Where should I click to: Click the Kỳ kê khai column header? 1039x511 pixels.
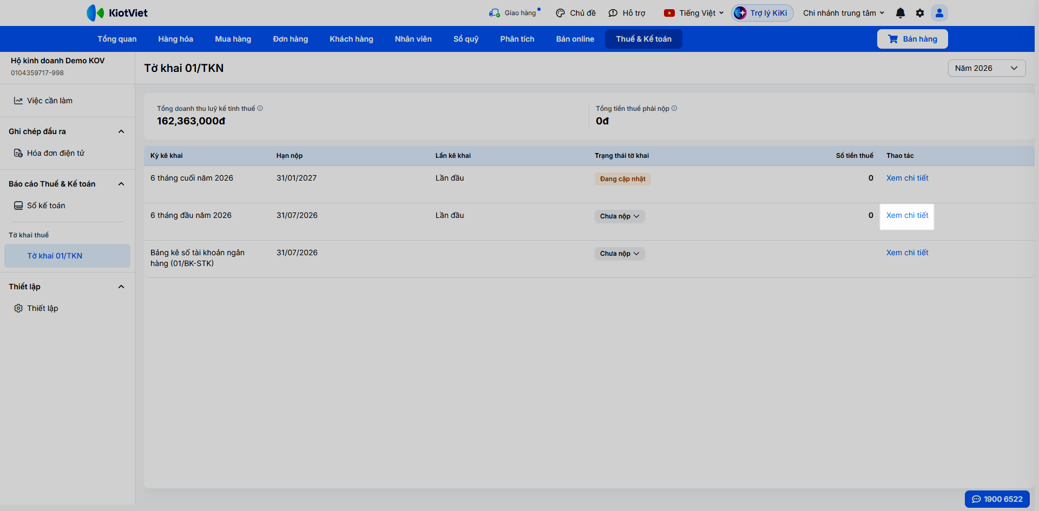click(x=167, y=156)
